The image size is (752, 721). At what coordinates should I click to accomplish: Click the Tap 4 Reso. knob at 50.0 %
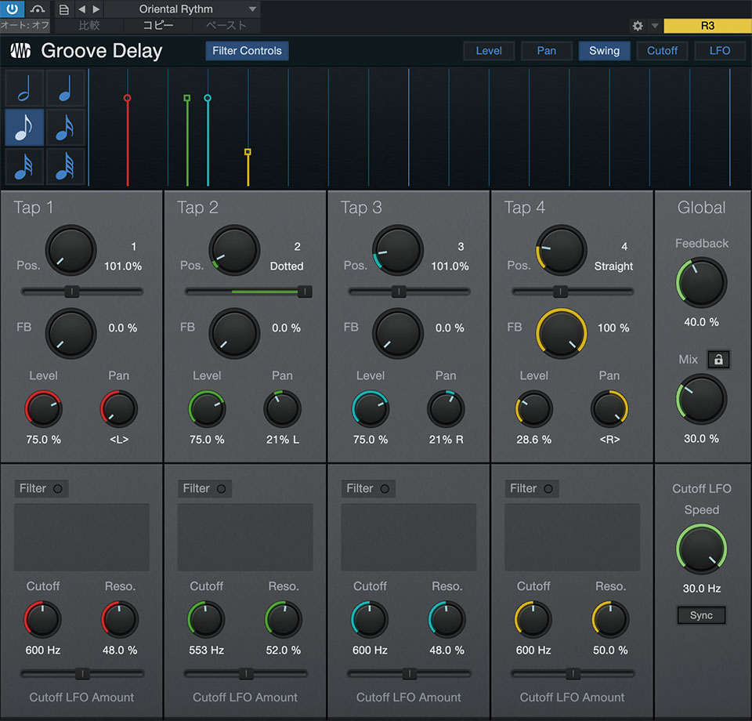[x=610, y=620]
